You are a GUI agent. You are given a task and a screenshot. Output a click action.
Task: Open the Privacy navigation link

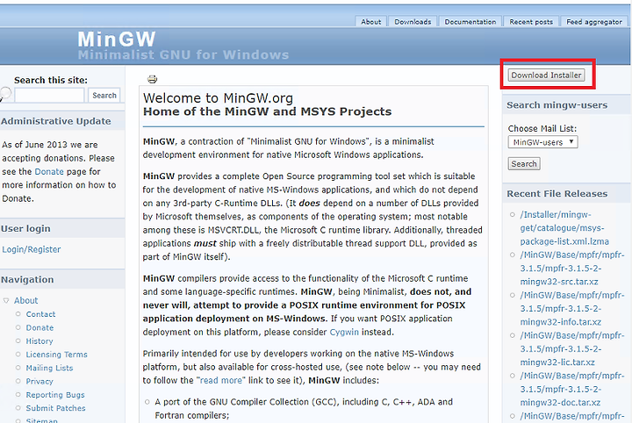pyautogui.click(x=39, y=381)
